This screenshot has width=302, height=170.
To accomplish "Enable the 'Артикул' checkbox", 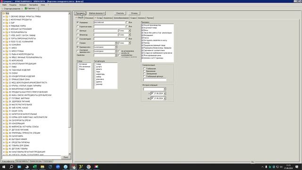I will point(77,31).
